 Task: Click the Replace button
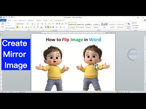point(135,25)
